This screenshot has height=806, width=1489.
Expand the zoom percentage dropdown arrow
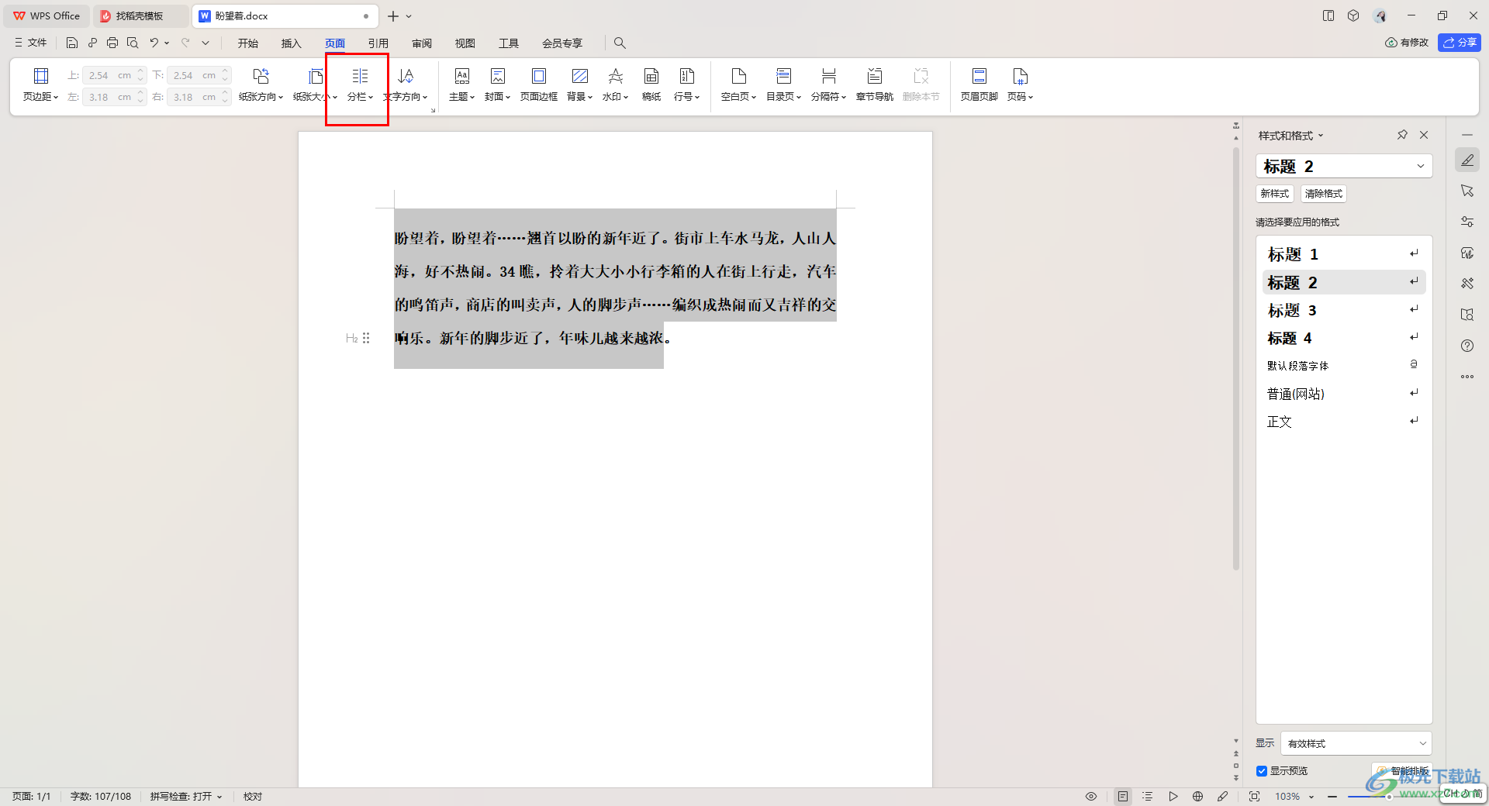[x=1311, y=797]
